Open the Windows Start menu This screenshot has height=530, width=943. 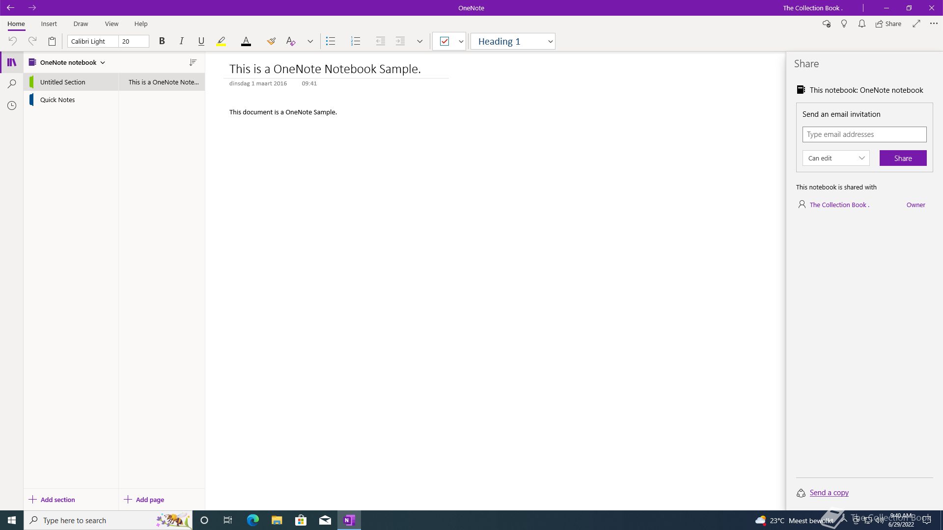(x=12, y=520)
